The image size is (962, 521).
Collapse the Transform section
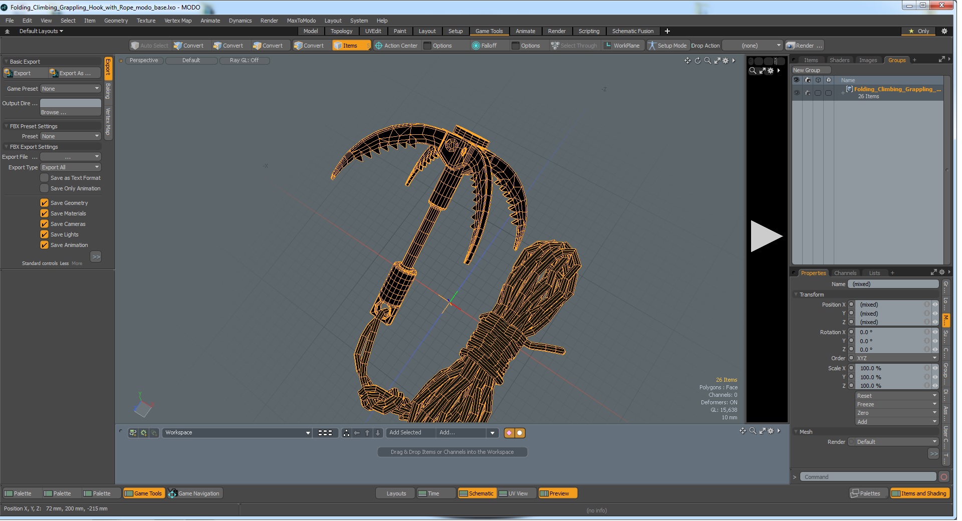[x=796, y=295]
